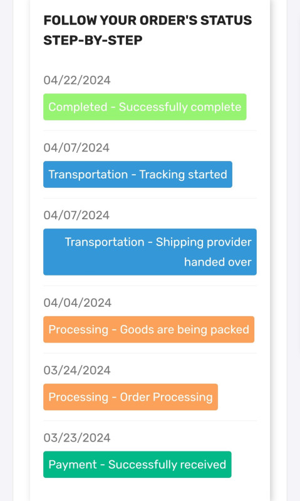Image resolution: width=300 pixels, height=501 pixels.
Task: Click the divider below Shipping provider handed over
Action: point(150,286)
